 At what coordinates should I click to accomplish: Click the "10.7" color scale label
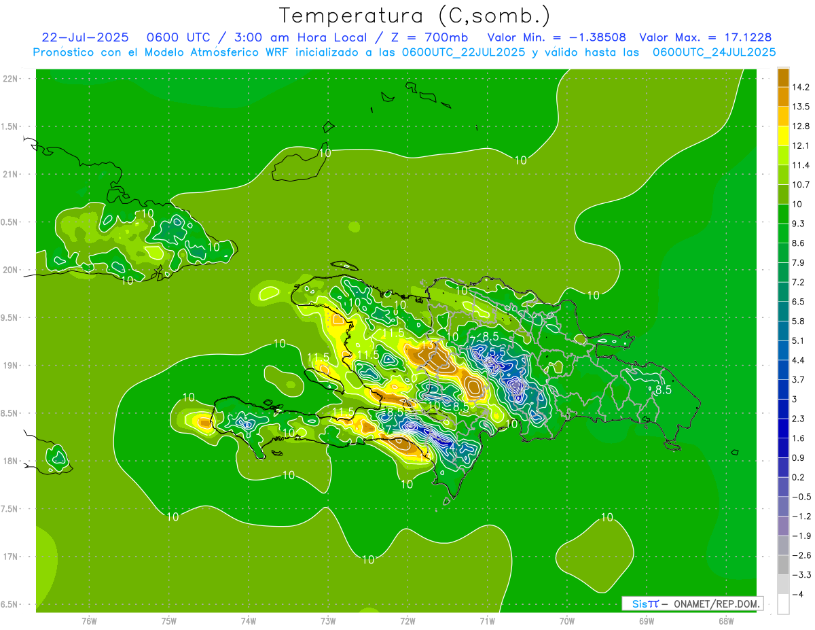point(802,185)
